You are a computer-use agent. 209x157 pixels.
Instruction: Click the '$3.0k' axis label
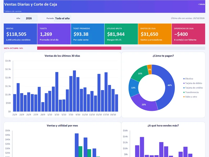(8, 61)
